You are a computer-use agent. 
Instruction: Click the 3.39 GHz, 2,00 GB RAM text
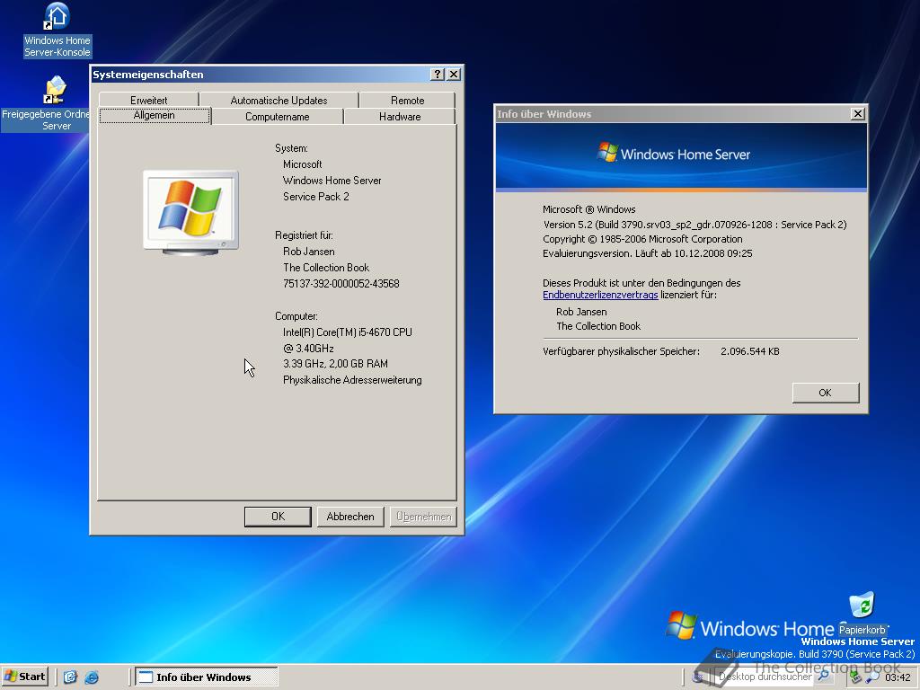335,364
